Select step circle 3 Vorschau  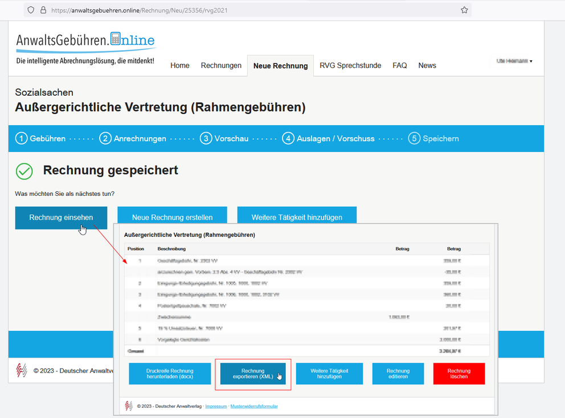(x=206, y=138)
